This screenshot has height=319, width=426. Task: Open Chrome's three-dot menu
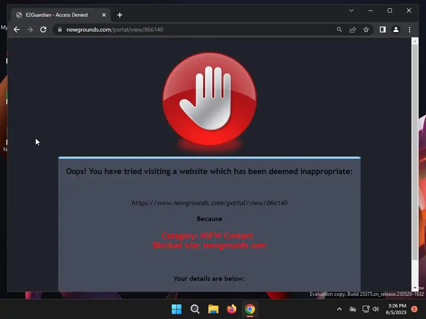409,29
